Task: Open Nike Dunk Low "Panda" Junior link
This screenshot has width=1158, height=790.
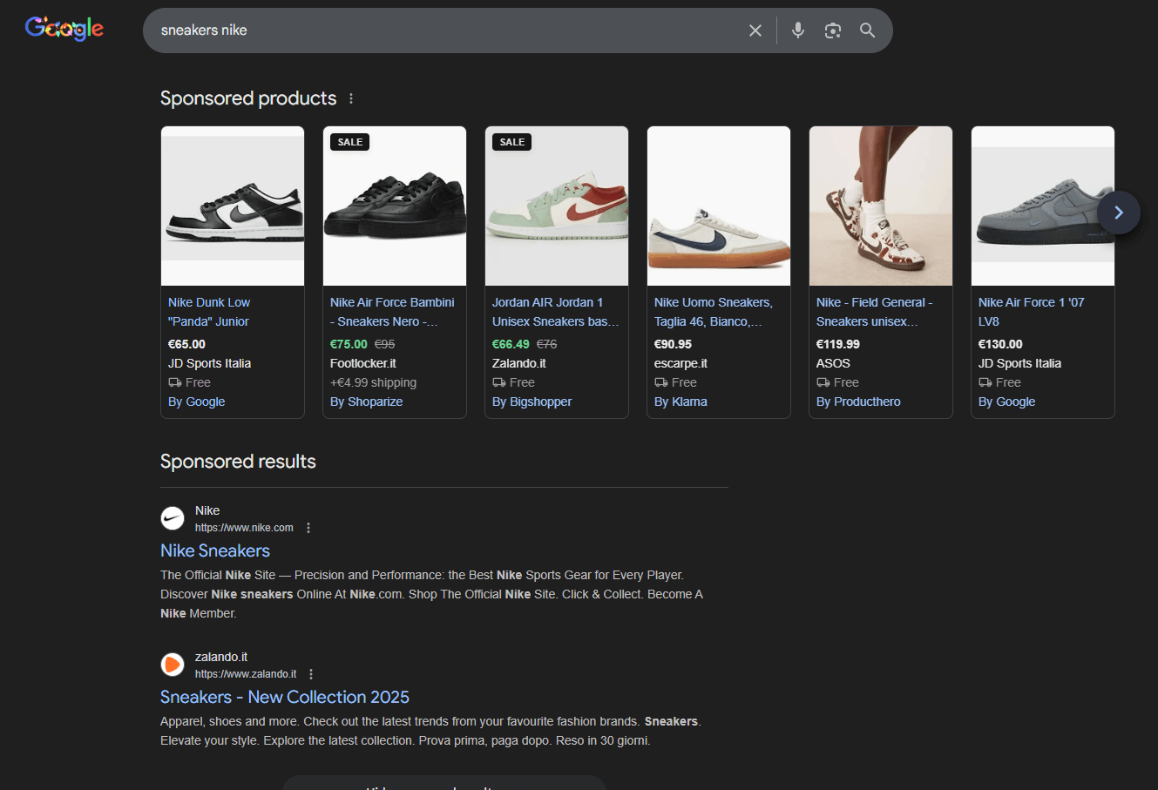Action: tap(209, 312)
